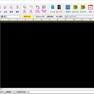Click the small purple image icon beside text box
The image size is (94, 94).
(5, 16)
